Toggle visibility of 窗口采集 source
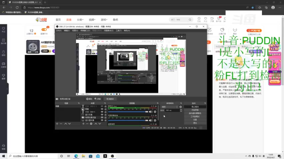Viewport: 284px width, 159px height. tap(102, 114)
